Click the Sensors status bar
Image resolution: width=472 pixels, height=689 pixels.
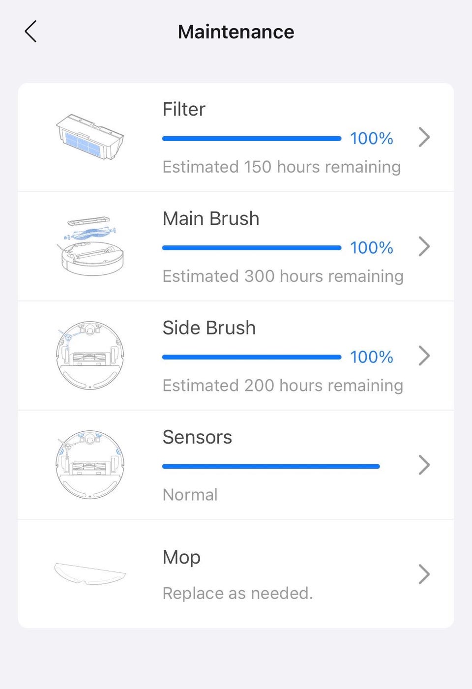pos(270,466)
